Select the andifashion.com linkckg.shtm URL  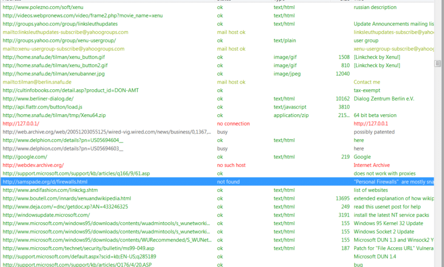point(50,190)
